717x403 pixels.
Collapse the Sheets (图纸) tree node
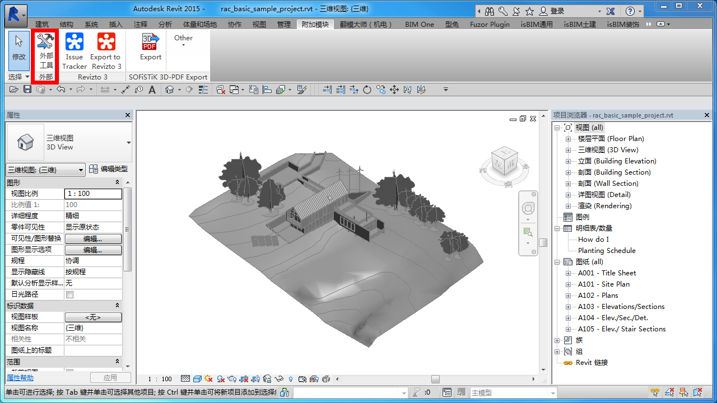[557, 262]
